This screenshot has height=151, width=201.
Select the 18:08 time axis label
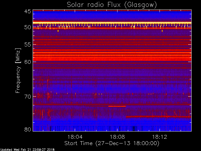click(x=117, y=137)
